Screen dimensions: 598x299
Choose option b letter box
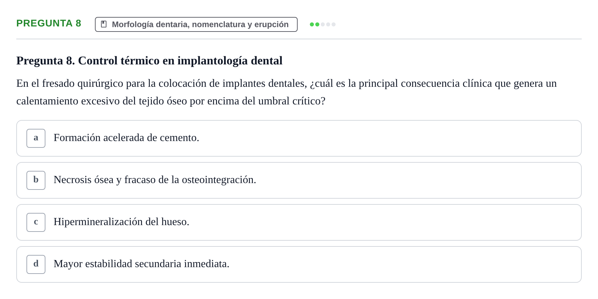coord(36,180)
